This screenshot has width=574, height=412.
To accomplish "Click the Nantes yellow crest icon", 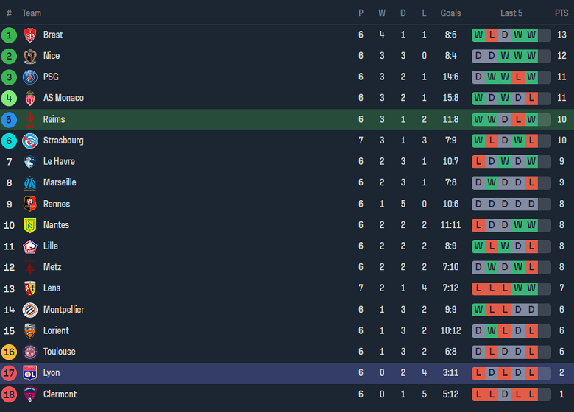I will pyautogui.click(x=30, y=225).
